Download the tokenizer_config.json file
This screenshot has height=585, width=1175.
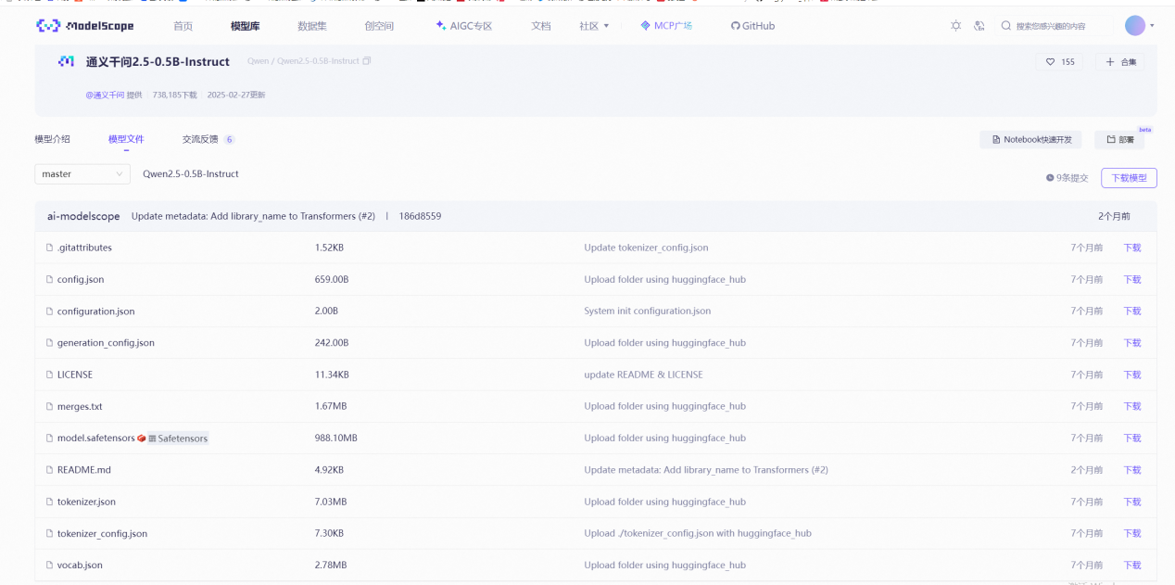pos(1132,533)
